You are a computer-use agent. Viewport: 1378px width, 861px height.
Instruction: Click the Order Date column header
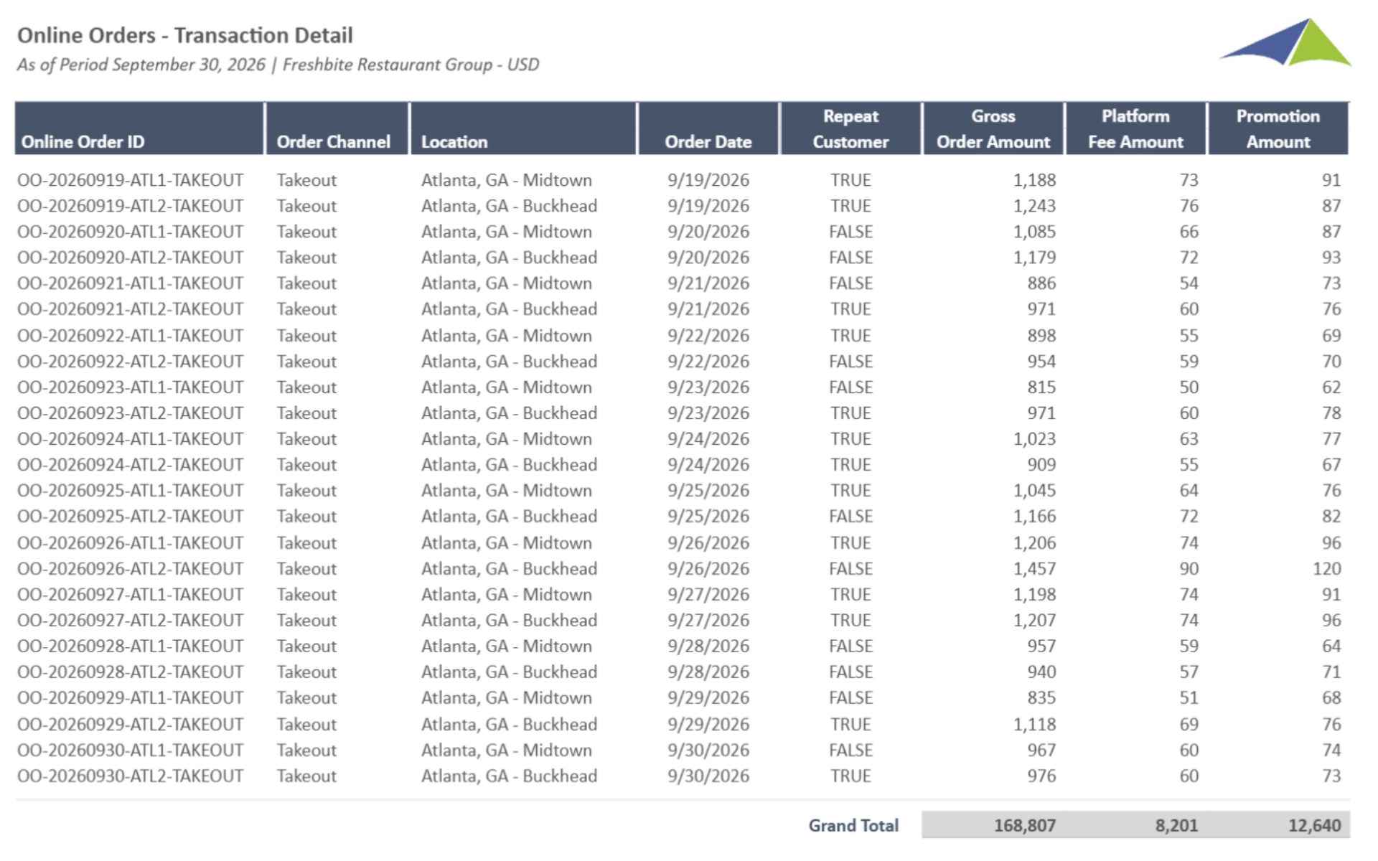coord(708,141)
